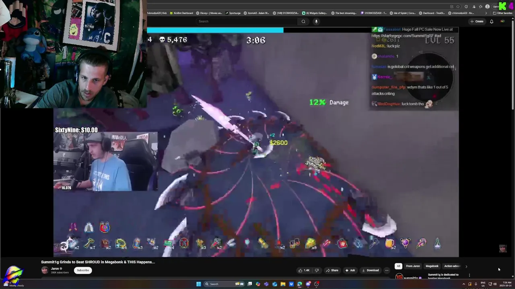
Task: Focus the YouTube search field
Action: tap(246, 21)
